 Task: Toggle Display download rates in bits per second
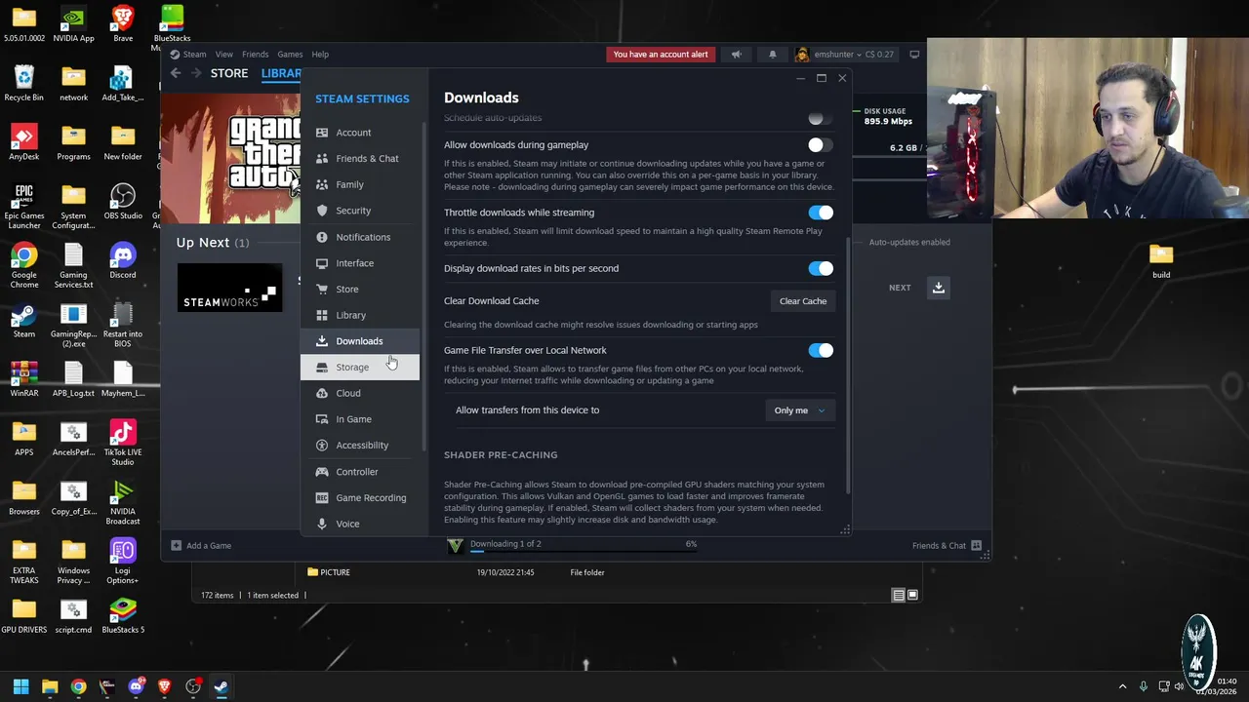click(x=821, y=268)
